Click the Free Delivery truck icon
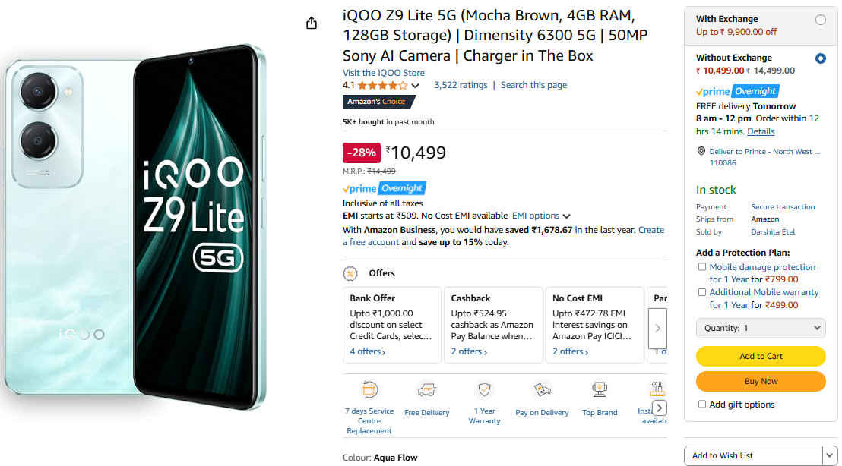 (427, 390)
